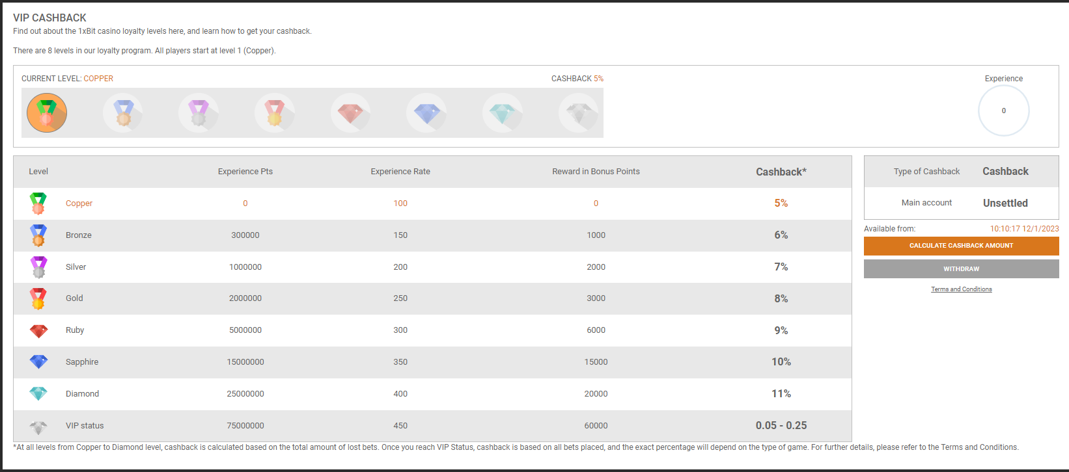Viewport: 1069px width, 472px height.
Task: Click the Bronze level name
Action: point(78,235)
